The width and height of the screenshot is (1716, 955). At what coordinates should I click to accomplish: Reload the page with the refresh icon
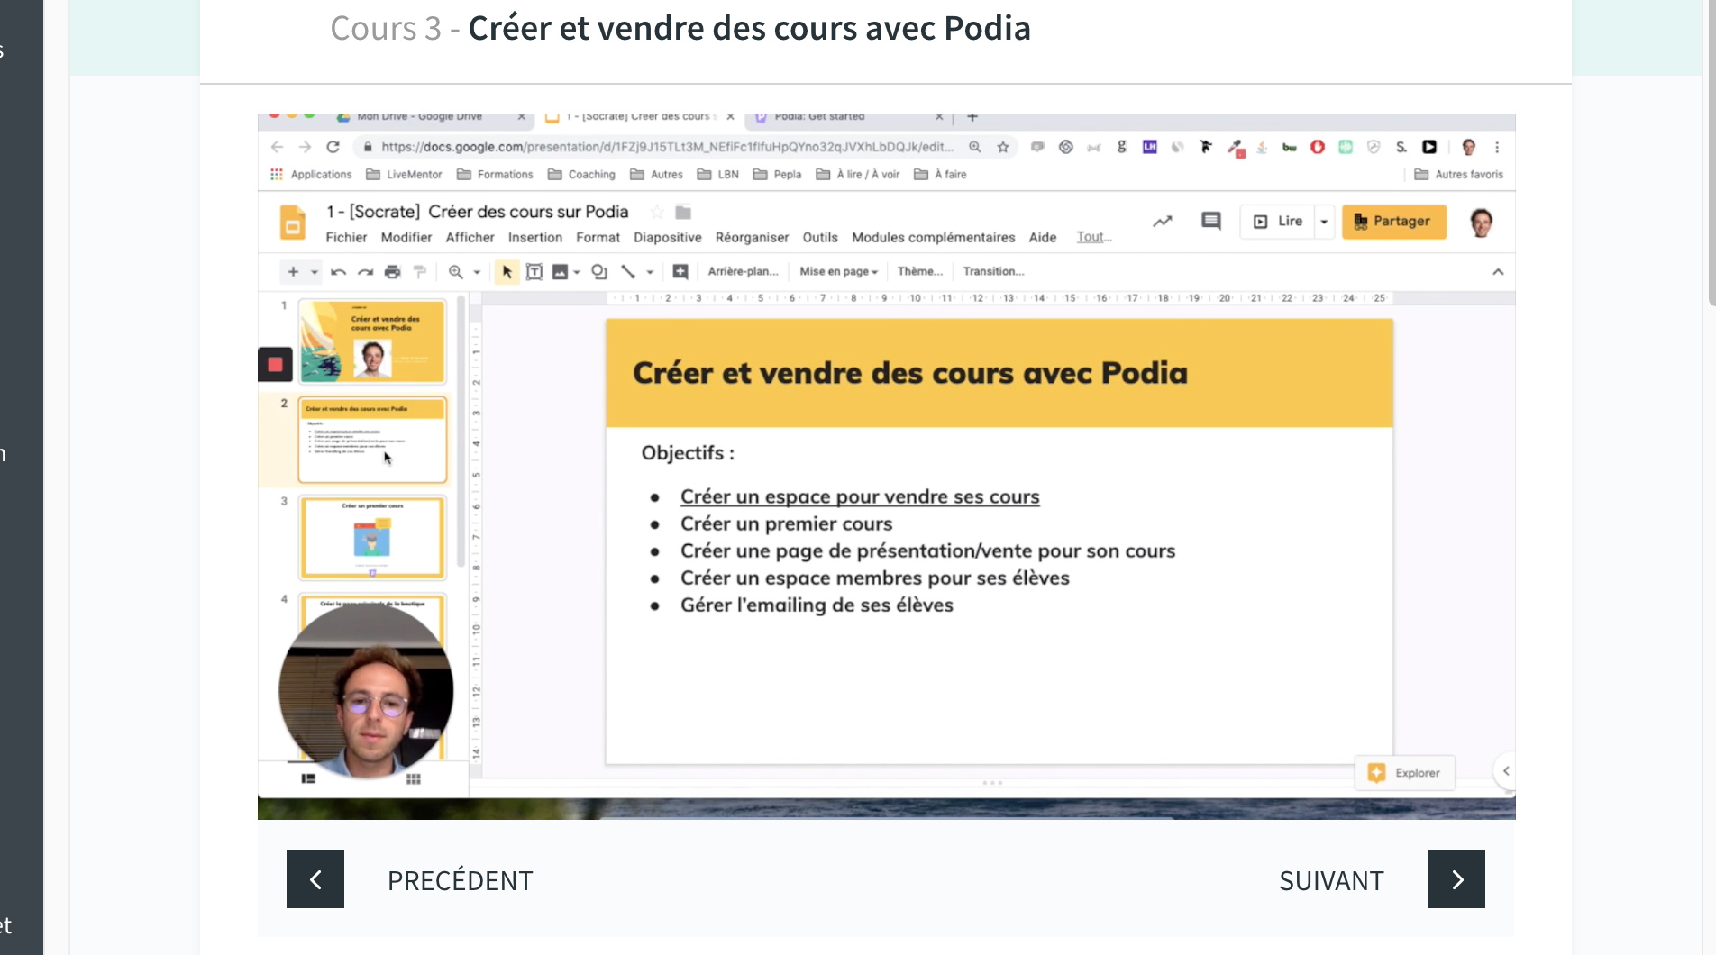pyautogui.click(x=333, y=147)
